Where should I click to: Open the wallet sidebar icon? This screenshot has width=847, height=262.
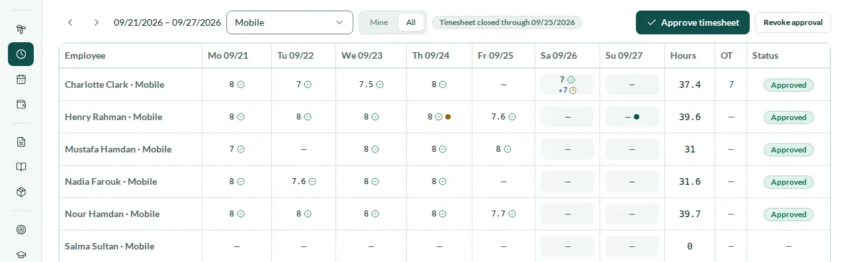pyautogui.click(x=21, y=104)
